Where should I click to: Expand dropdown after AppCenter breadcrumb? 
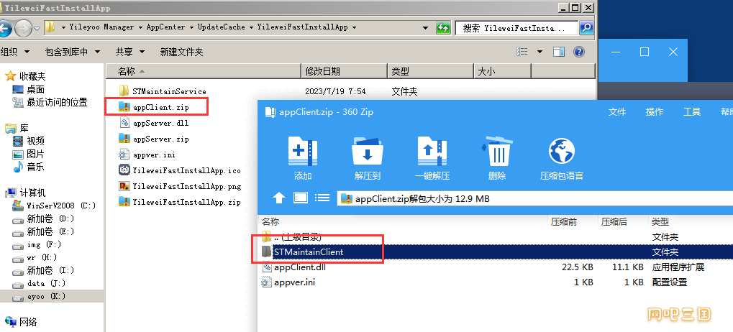coord(191,27)
